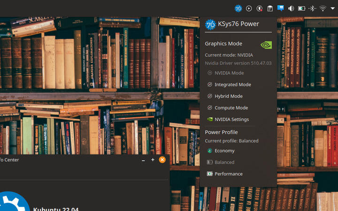Viewport: 338px width, 211px height.
Task: Maximize the Info Center window
Action: (x=153, y=160)
